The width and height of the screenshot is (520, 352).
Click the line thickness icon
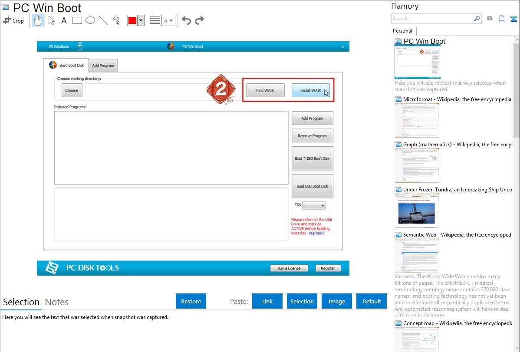click(155, 20)
